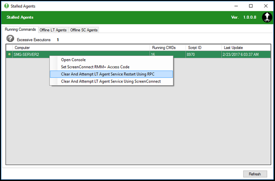The width and height of the screenshot is (275, 181).
Task: Minimize the Stalled Agents window
Action: (x=236, y=6)
